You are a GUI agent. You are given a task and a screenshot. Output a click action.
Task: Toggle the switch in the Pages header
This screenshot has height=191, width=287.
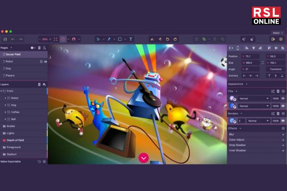tap(33, 48)
